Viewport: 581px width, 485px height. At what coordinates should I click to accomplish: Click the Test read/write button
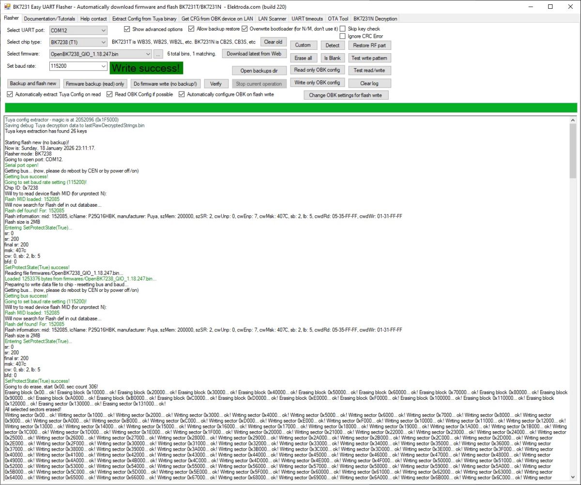coord(369,70)
